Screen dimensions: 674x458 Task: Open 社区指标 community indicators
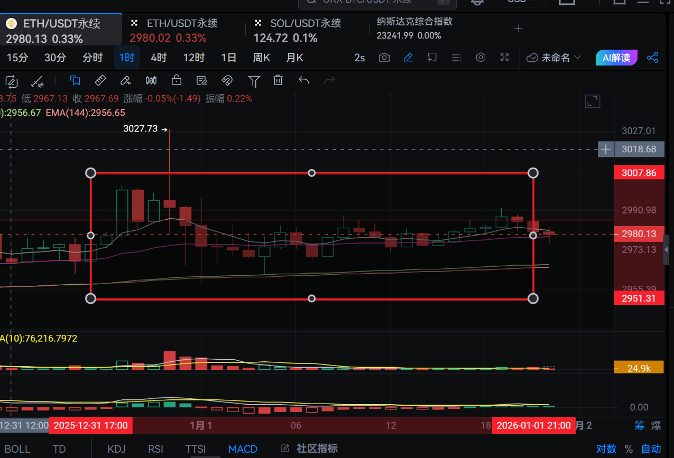tap(311, 449)
